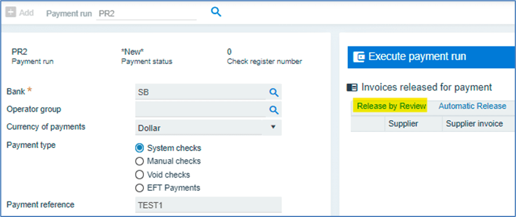Click Payment reference field TEST1
The height and width of the screenshot is (217, 516).
208,205
